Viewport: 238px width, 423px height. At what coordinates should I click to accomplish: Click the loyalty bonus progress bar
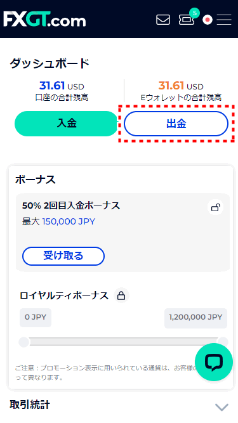[124, 342]
